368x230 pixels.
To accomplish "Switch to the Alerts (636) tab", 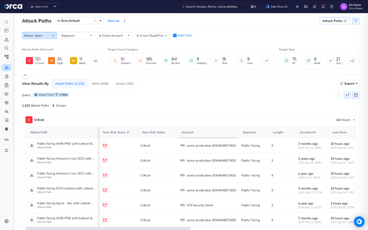I will pos(100,83).
